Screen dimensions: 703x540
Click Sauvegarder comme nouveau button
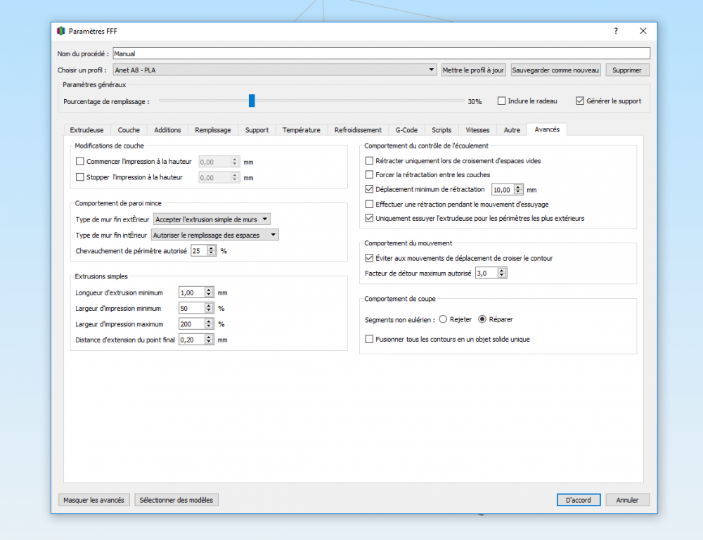555,70
